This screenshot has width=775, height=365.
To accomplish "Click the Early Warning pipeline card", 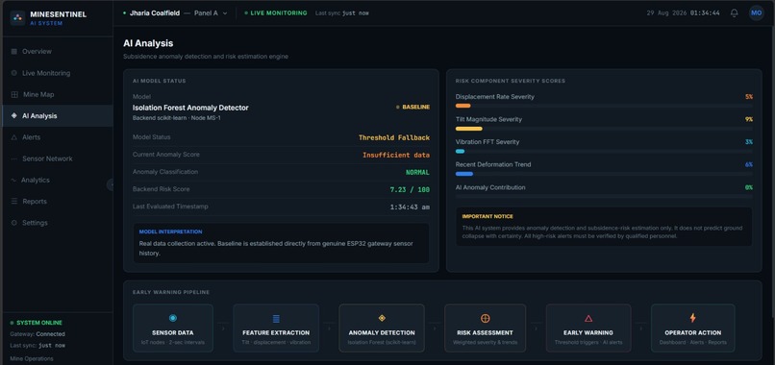I will (588, 328).
